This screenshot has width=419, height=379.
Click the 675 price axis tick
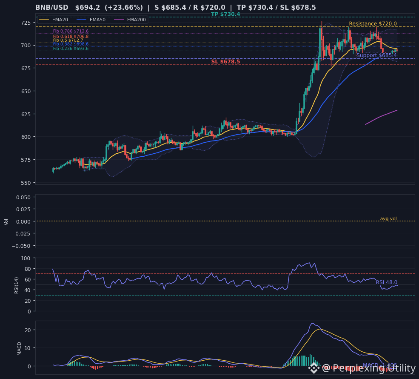(26, 68)
